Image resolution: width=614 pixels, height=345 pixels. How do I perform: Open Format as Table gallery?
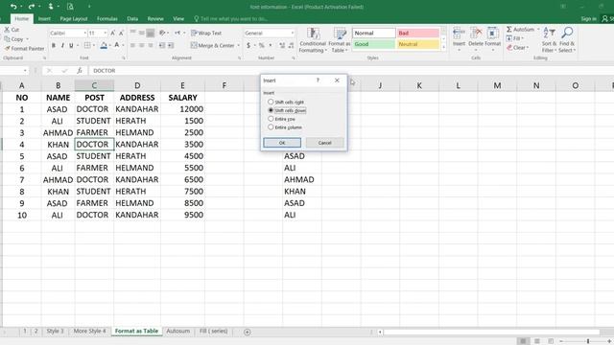(340, 40)
